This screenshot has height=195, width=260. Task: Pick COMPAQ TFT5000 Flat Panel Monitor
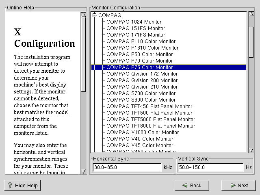(151, 119)
